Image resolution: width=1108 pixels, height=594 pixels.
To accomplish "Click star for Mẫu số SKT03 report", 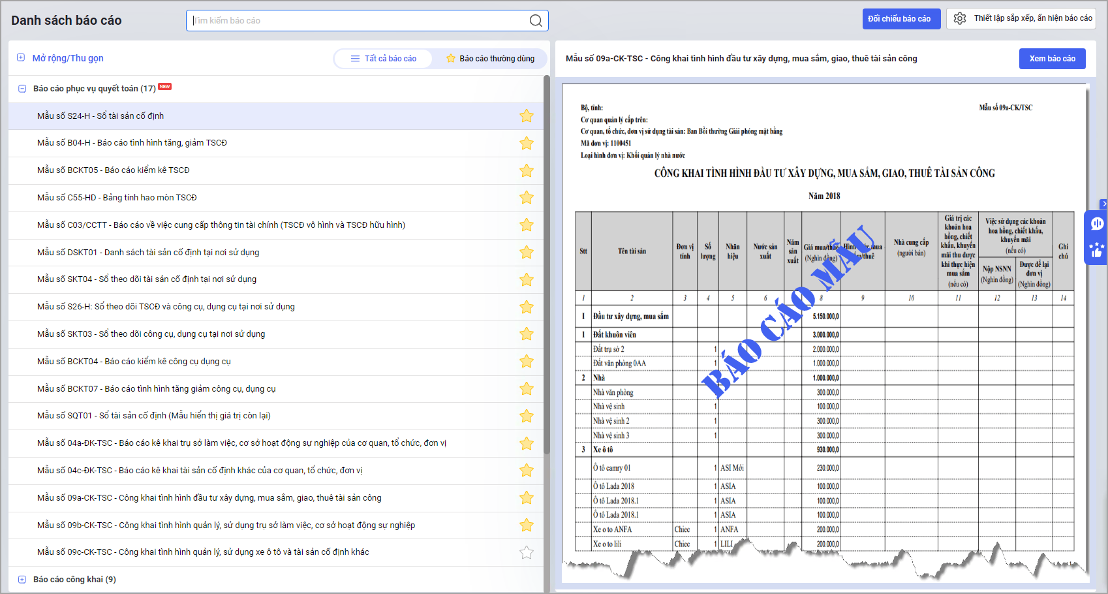I will (x=526, y=334).
